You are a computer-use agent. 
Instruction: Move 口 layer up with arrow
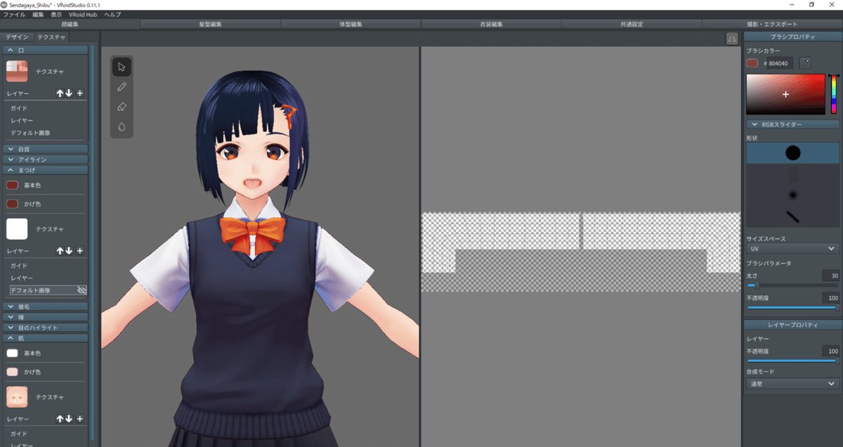[60, 93]
